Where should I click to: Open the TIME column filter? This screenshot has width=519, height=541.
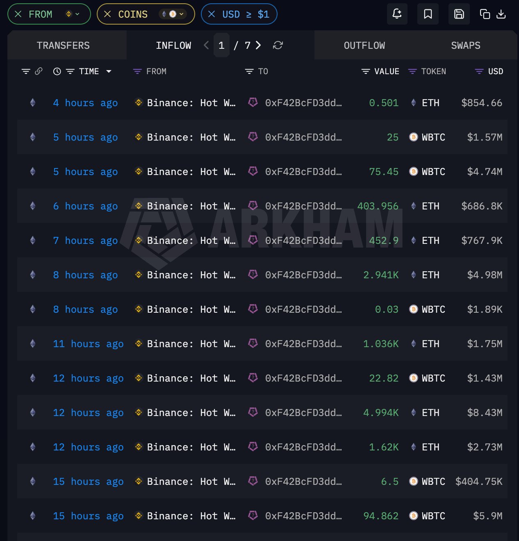70,71
